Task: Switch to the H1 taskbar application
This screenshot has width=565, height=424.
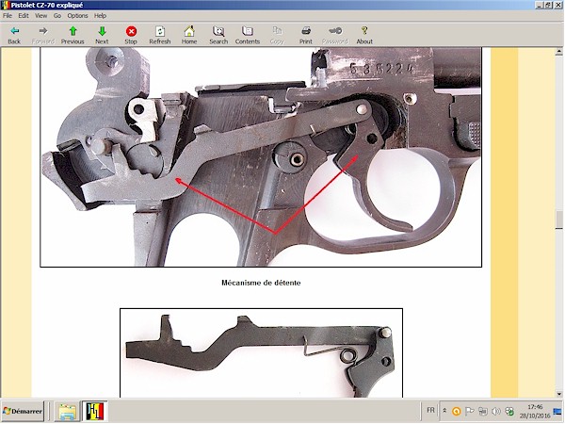Action: coord(95,411)
